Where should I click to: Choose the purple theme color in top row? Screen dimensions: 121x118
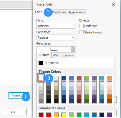[x=94, y=78]
